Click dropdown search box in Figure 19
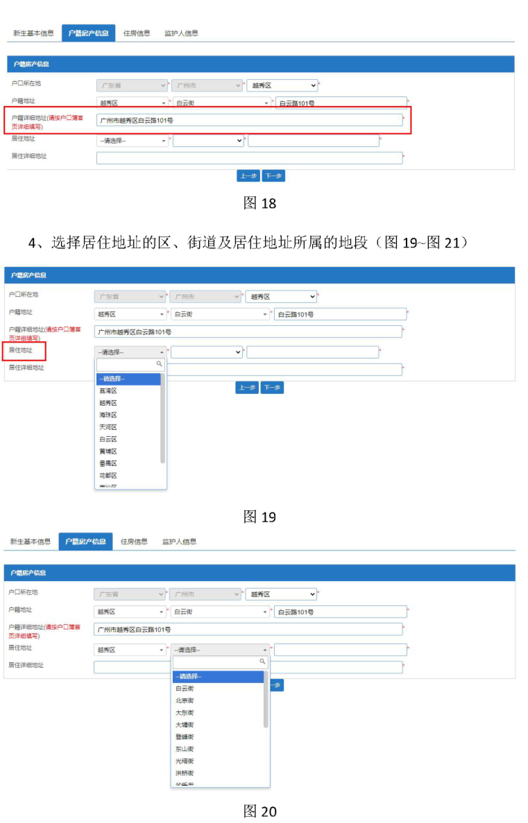The image size is (528, 823). [130, 364]
